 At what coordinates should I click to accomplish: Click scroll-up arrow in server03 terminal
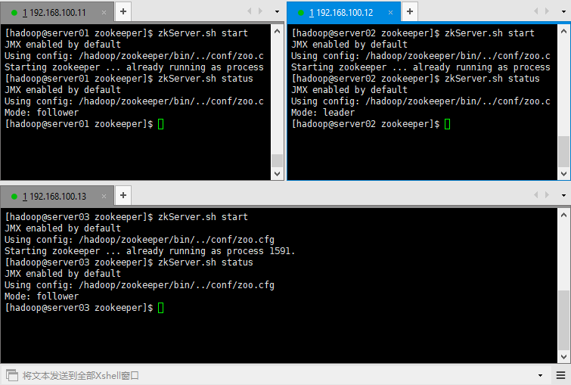[x=563, y=216]
